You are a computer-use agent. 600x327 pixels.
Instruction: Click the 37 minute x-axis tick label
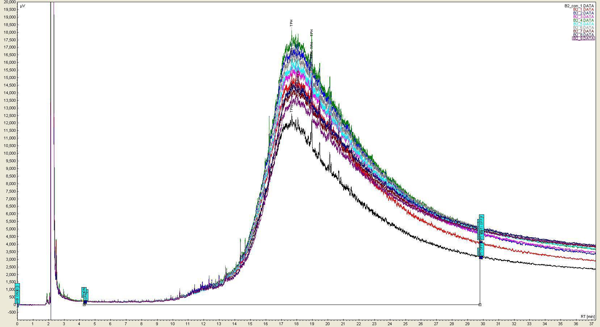591,324
